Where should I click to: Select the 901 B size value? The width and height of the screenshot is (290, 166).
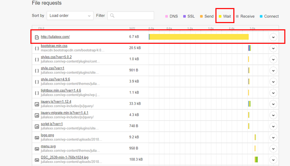(x=134, y=70)
